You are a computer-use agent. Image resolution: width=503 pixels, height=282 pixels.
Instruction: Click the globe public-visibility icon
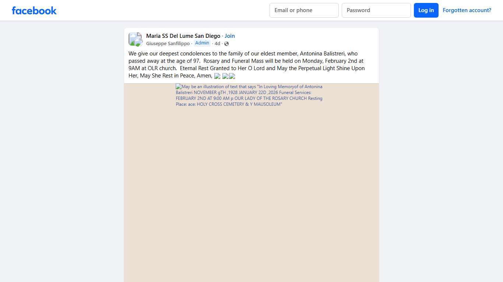[226, 44]
